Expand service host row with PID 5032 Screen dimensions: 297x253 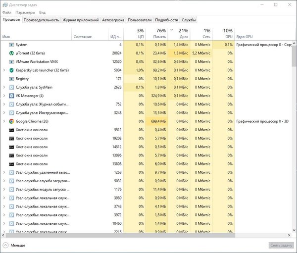(x=4, y=181)
